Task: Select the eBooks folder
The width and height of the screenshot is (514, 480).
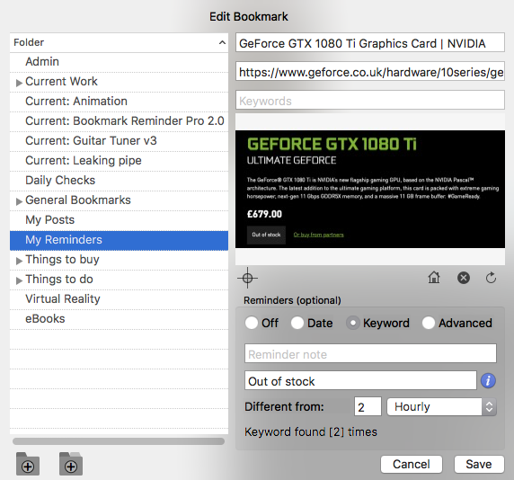Action: [119, 319]
